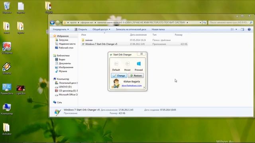Click Открыть in the Explorer toolbar
This screenshot has width=255, height=143.
[x=80, y=29]
